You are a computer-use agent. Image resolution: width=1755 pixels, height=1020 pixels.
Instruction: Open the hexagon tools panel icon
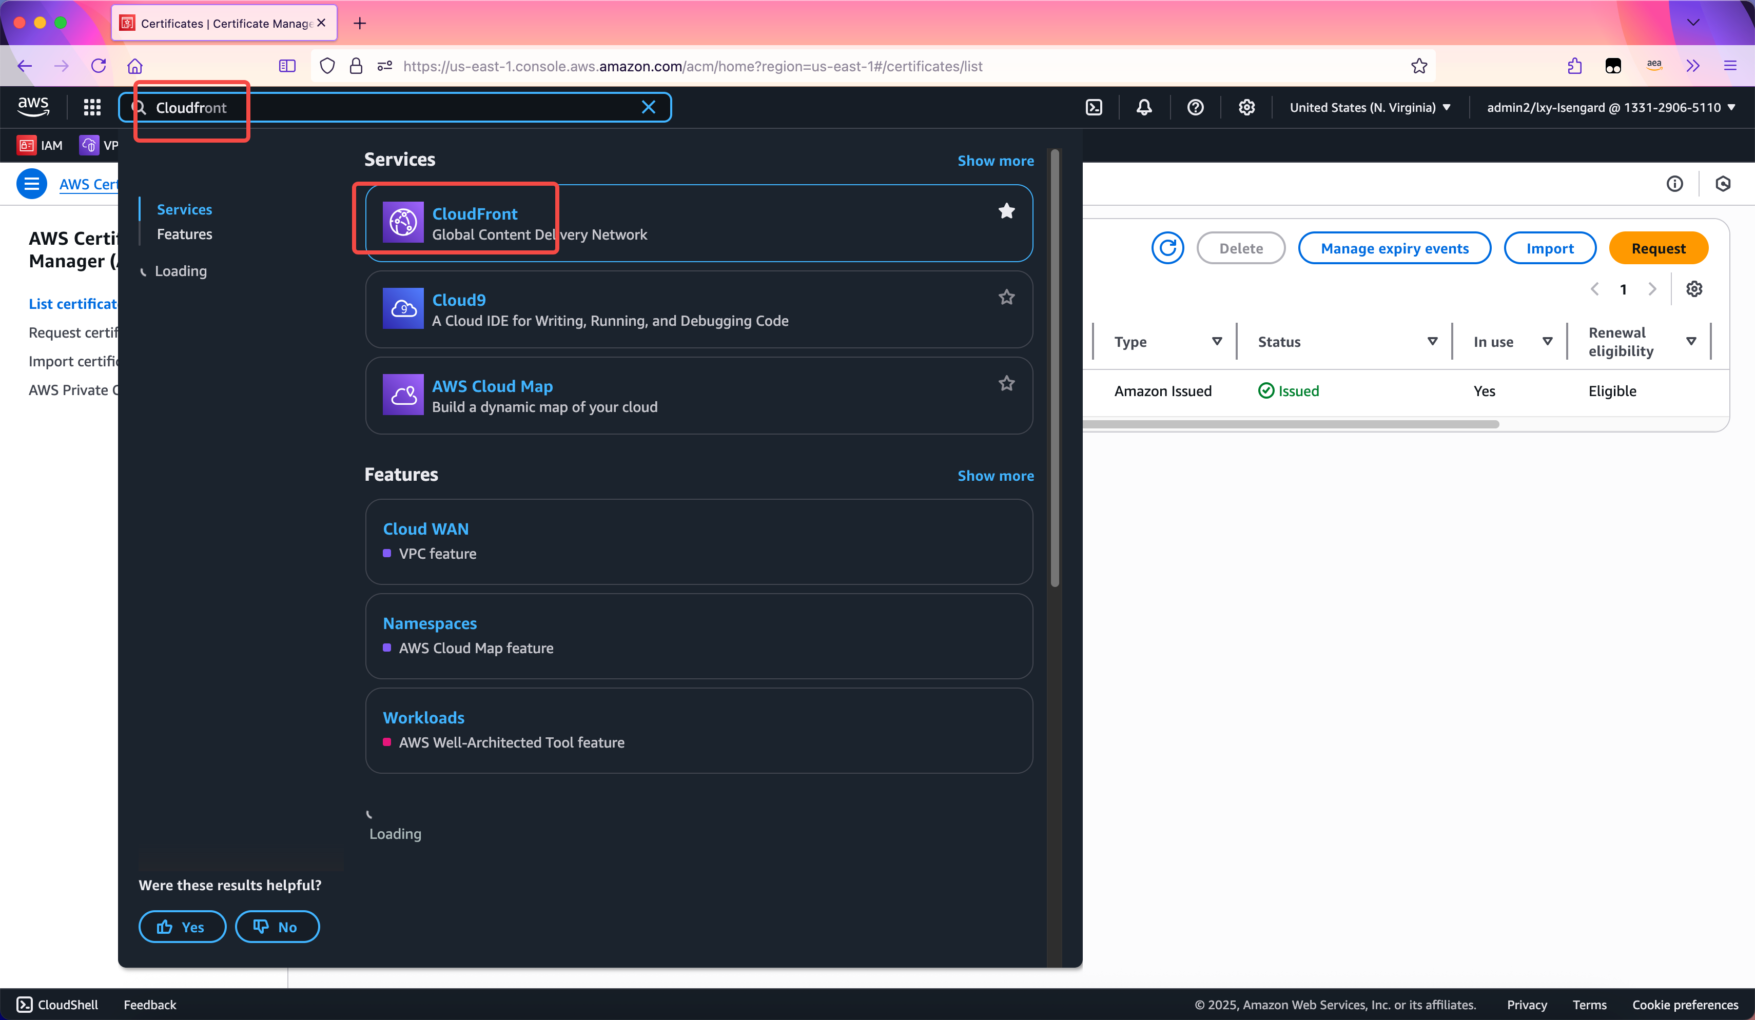[1723, 184]
